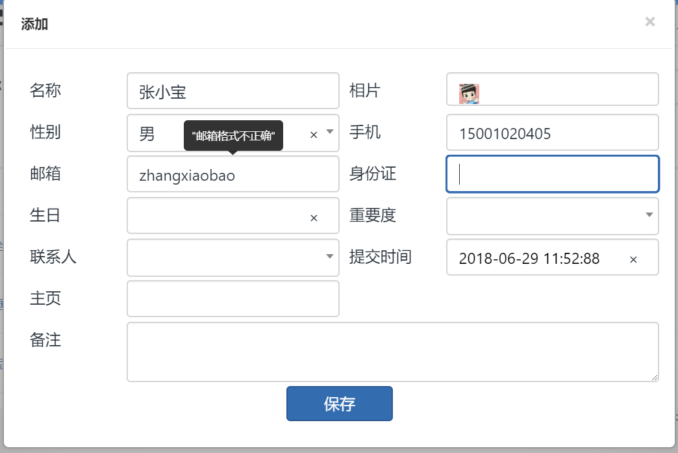Select the 身份证 input field
The image size is (678, 453).
(x=552, y=174)
